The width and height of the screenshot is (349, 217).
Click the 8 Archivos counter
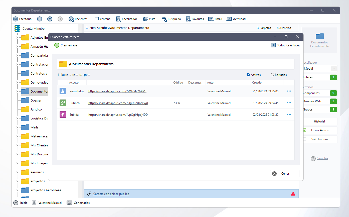(x=284, y=28)
